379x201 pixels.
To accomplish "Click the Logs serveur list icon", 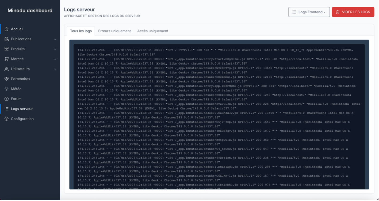I will (x=6, y=109).
